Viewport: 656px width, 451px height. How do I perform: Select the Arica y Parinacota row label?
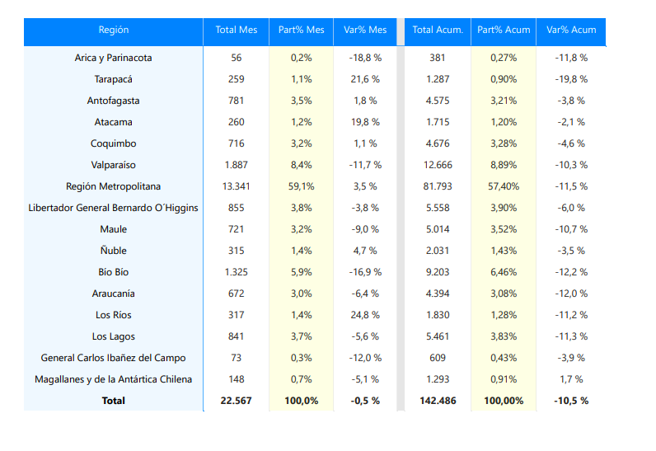click(114, 58)
